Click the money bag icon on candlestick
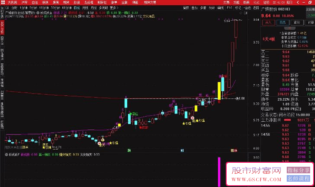Image resolution: width=315 pixels, height=187 pixels. 102,139
